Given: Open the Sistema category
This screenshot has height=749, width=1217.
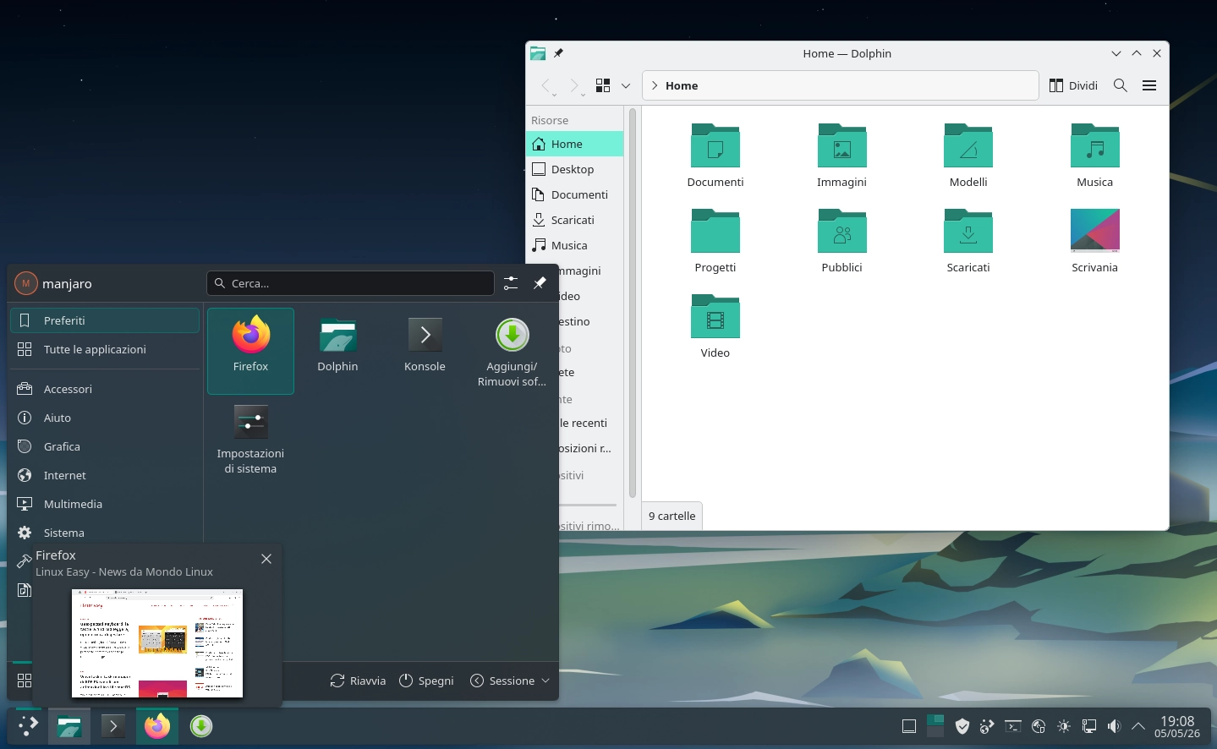Looking at the screenshot, I should tap(105, 533).
